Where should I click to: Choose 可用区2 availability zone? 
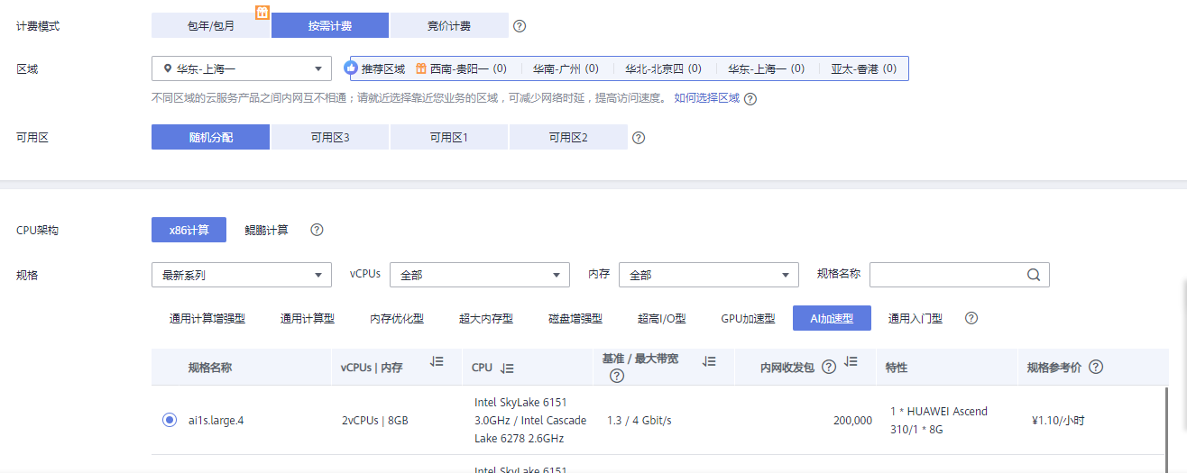coord(568,137)
